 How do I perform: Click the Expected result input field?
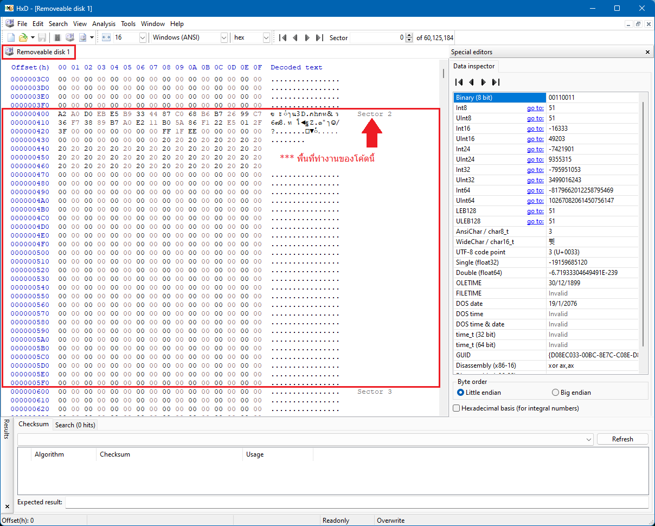(x=357, y=502)
